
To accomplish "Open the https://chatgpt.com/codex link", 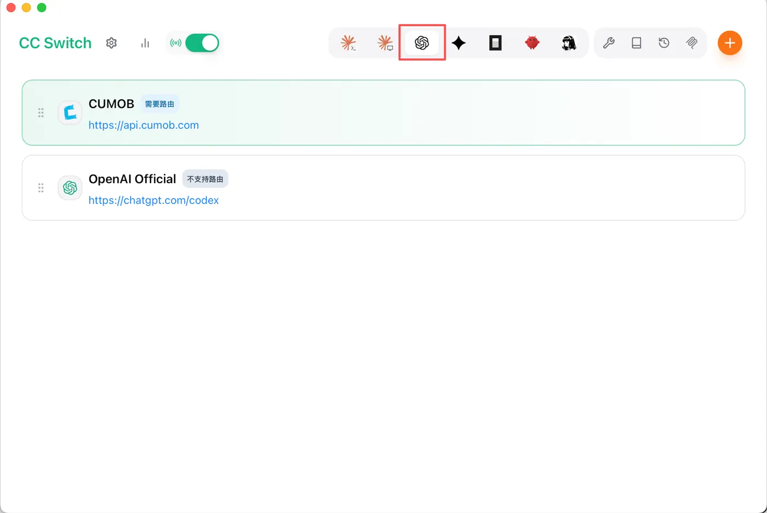I will click(153, 200).
